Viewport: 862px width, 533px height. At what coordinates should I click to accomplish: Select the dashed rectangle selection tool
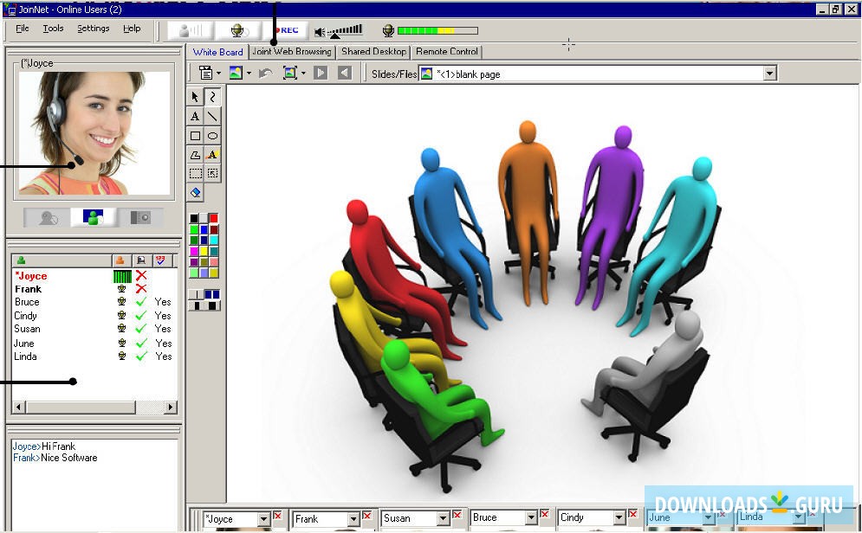click(x=195, y=173)
